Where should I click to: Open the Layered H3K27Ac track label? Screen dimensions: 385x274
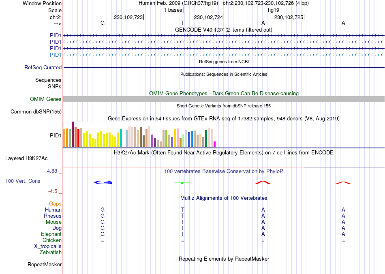pos(26,158)
